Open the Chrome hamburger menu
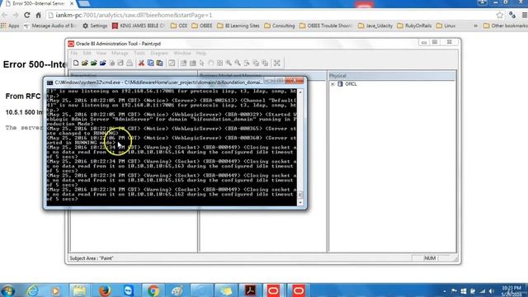The height and width of the screenshot is (297, 528). (x=525, y=15)
